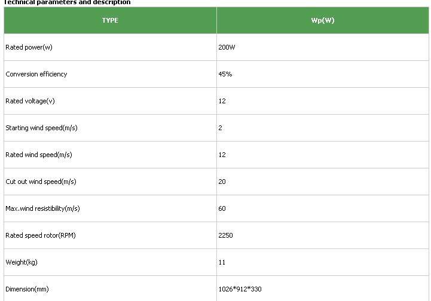
Task: Click the cut out speed value 20
Action: coord(222,182)
